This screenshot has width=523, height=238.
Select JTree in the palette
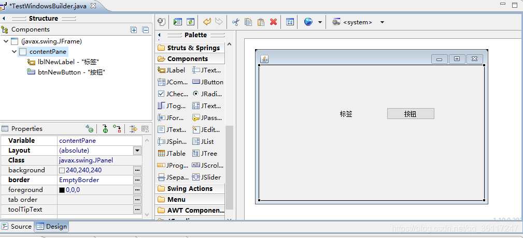pos(205,154)
